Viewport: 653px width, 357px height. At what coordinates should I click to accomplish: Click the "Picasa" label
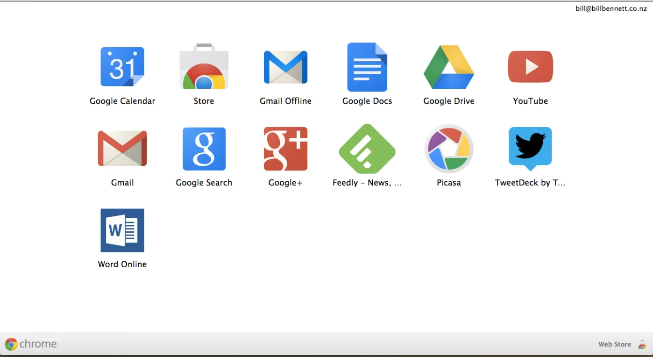tap(449, 183)
